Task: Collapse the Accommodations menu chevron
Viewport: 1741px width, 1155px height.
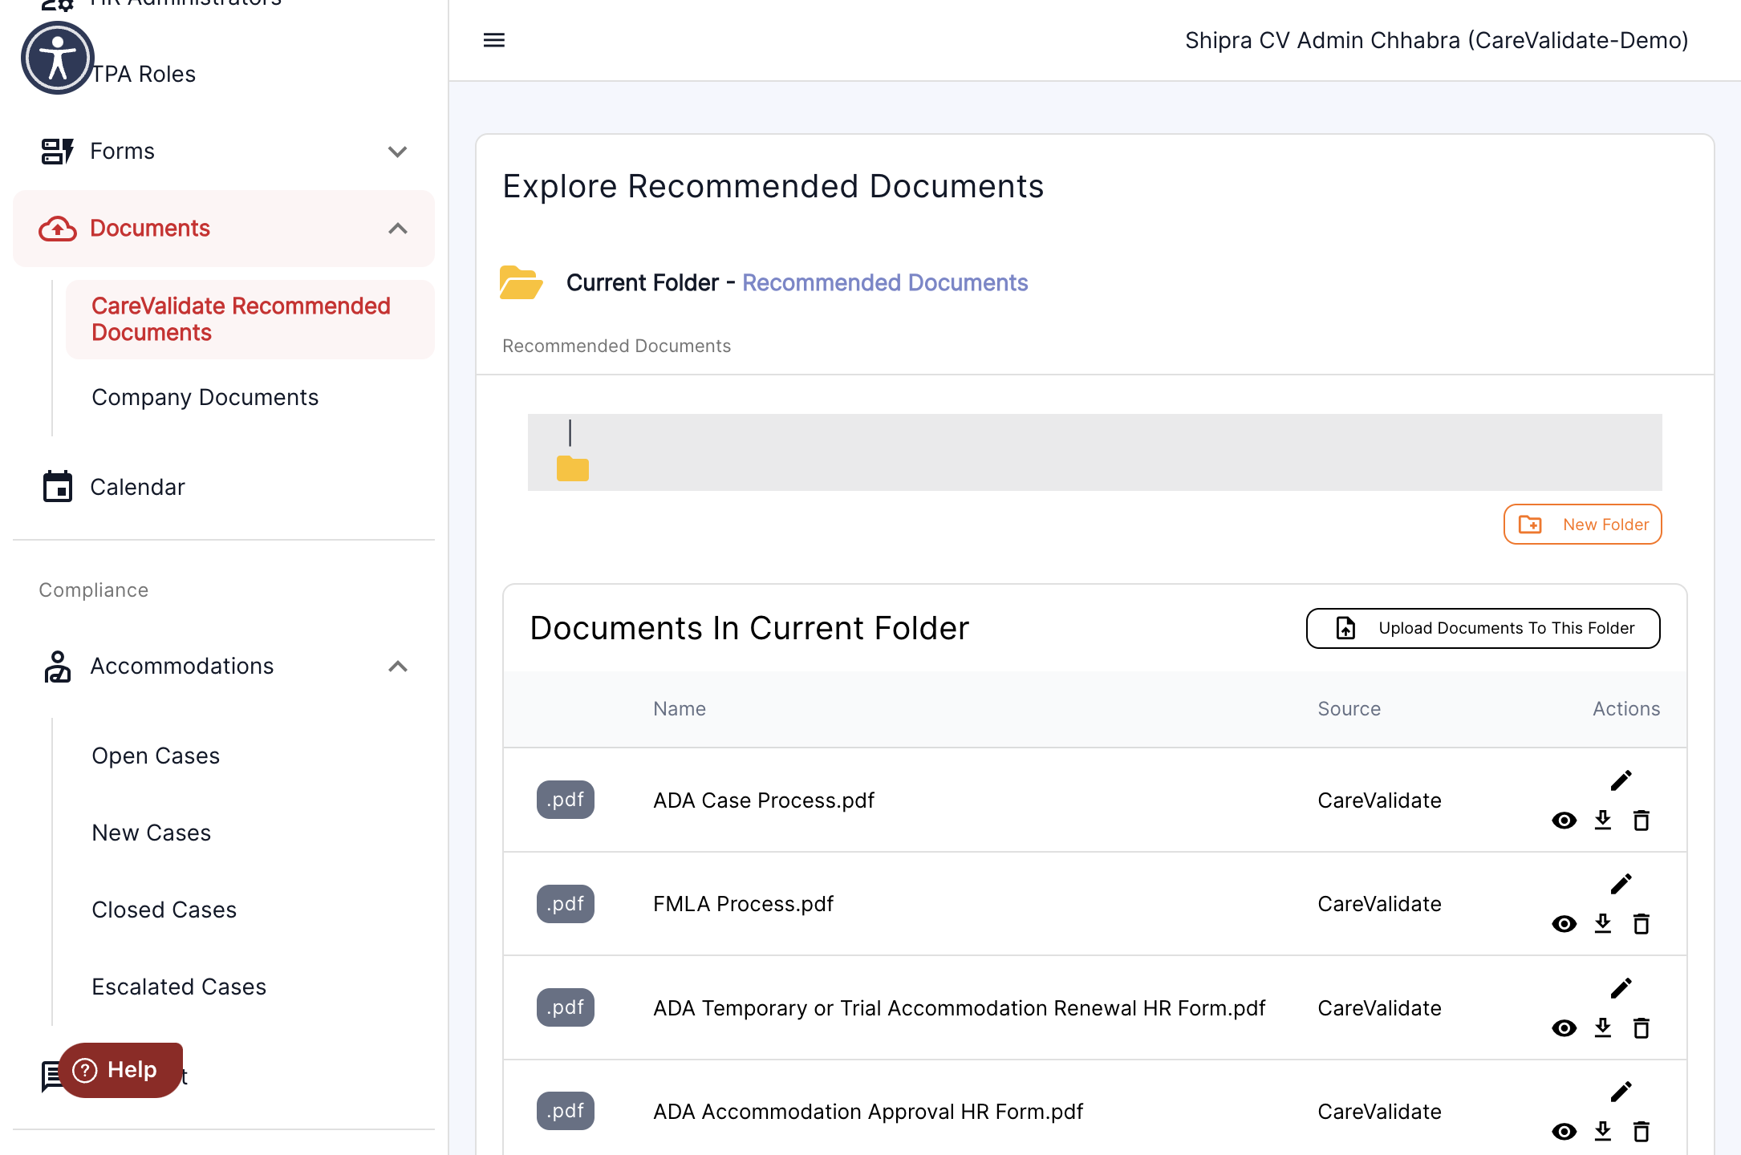Action: point(398,667)
